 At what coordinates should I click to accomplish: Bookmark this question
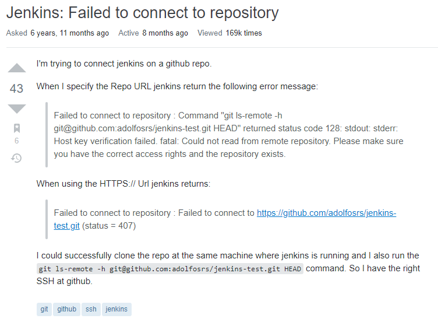(17, 128)
